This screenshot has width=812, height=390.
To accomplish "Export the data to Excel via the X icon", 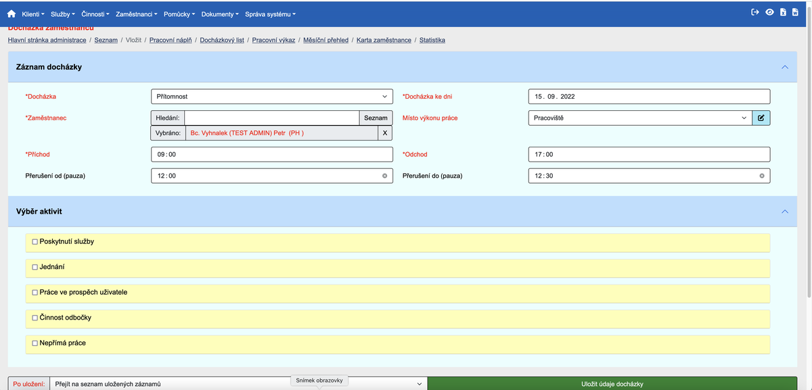I will (x=784, y=11).
